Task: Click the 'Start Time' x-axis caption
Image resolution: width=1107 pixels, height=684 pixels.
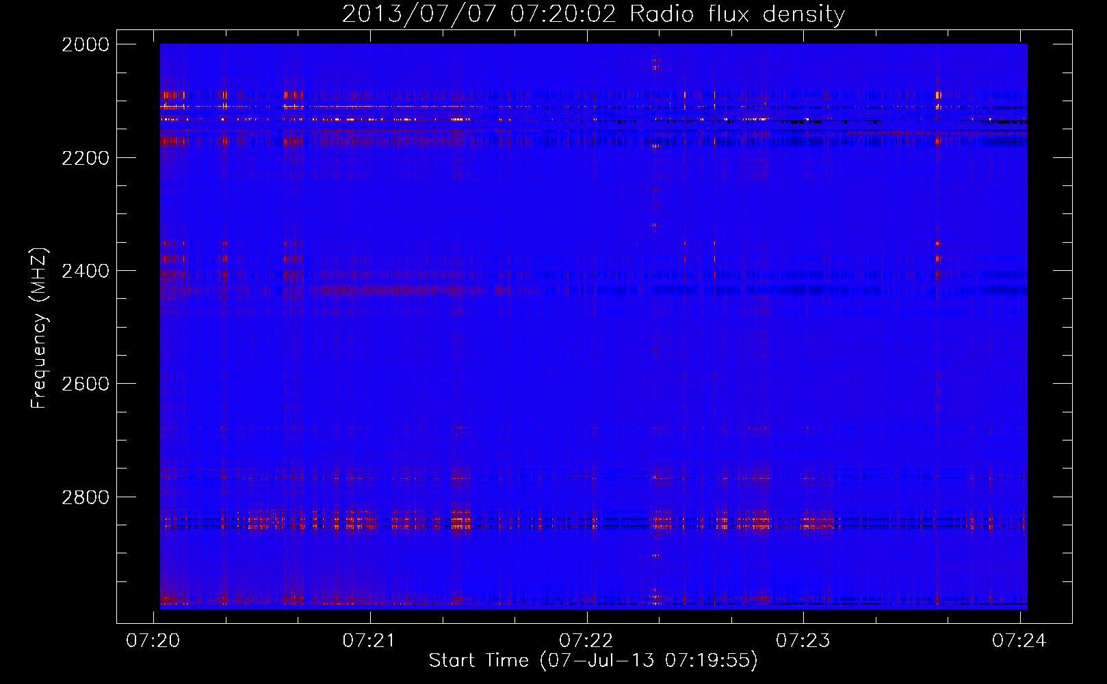Action: [x=479, y=661]
